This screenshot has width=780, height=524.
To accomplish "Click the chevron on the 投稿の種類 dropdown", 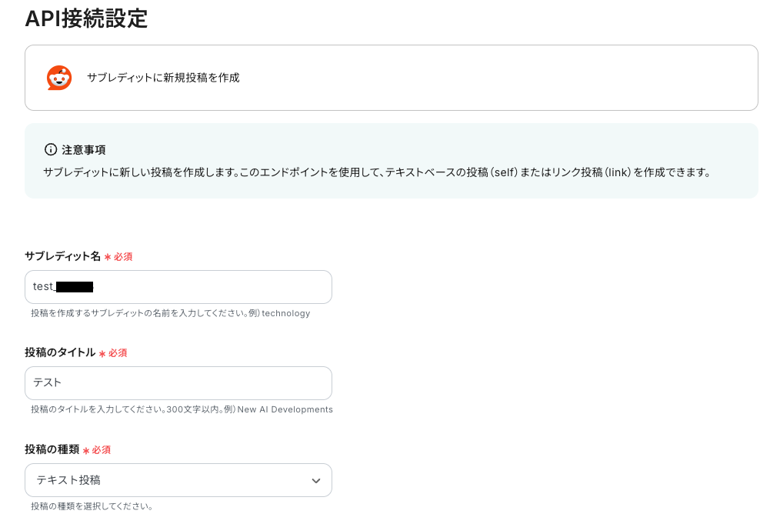I will tap(316, 480).
